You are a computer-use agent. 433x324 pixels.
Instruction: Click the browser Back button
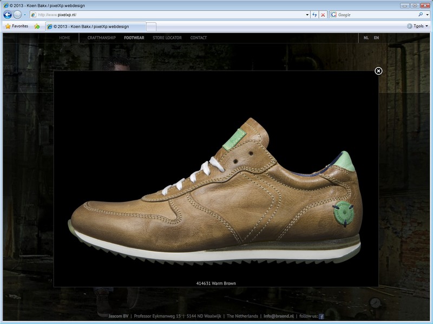8,15
